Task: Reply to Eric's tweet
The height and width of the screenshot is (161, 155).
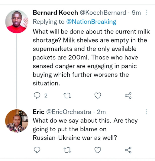Action: coord(37,150)
